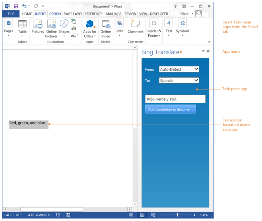Open the MAILINGS tab
Screen dimensions: 262x221
(x=113, y=14)
